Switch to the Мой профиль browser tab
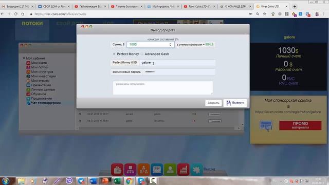The height and width of the screenshot is (185, 329). pos(163,7)
